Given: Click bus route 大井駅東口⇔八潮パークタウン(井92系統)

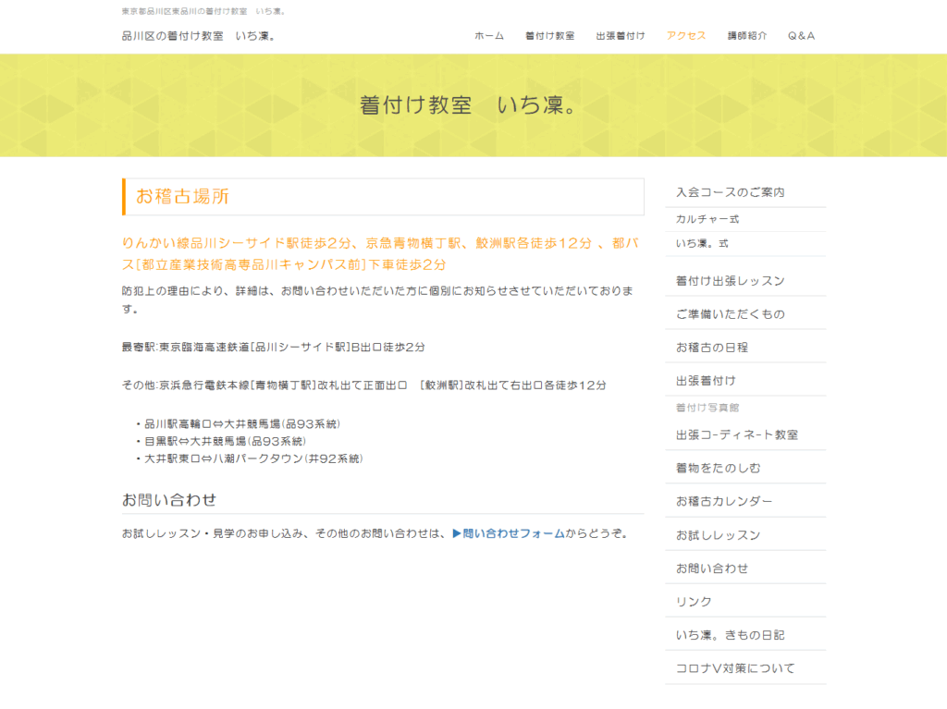Looking at the screenshot, I should click(x=253, y=459).
